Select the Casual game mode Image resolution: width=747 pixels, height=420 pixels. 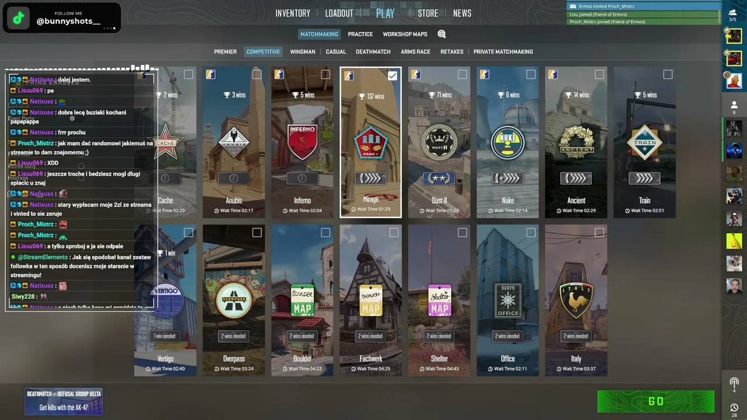(336, 52)
